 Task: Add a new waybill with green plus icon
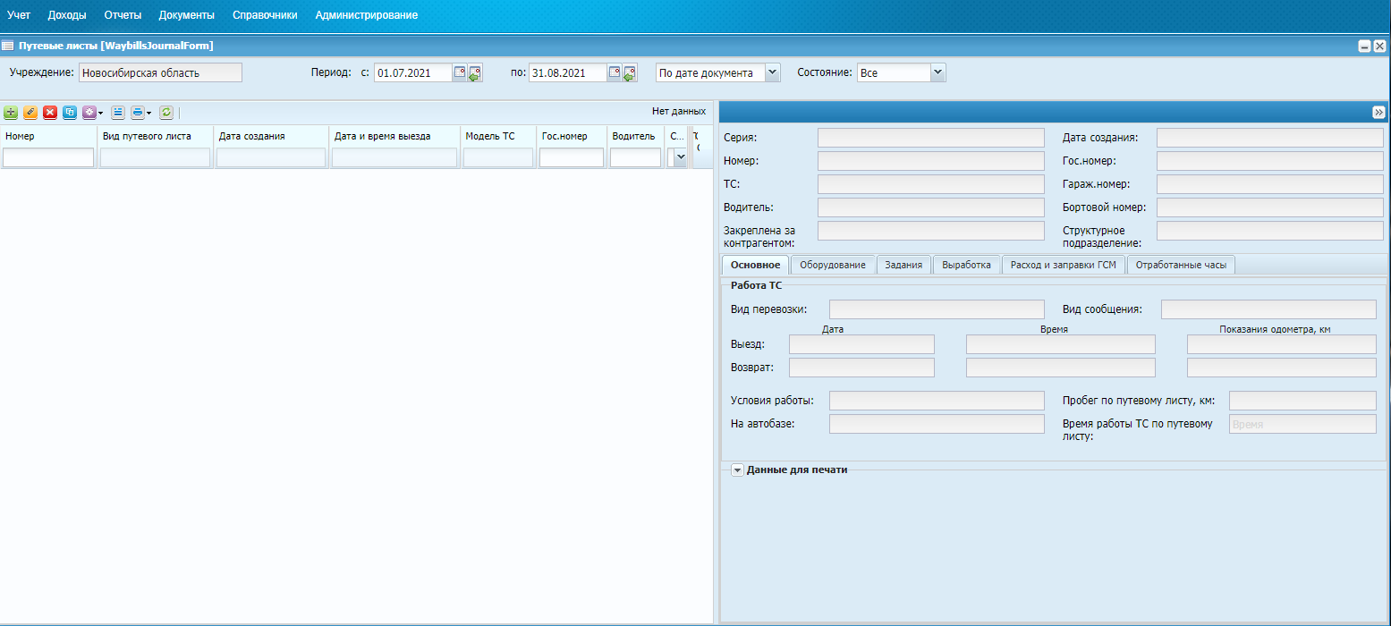pos(11,113)
